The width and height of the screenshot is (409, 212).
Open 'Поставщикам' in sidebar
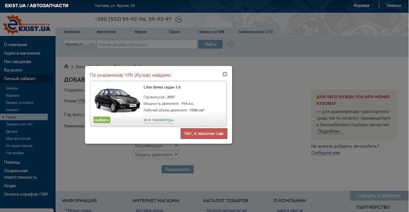pyautogui.click(x=17, y=62)
